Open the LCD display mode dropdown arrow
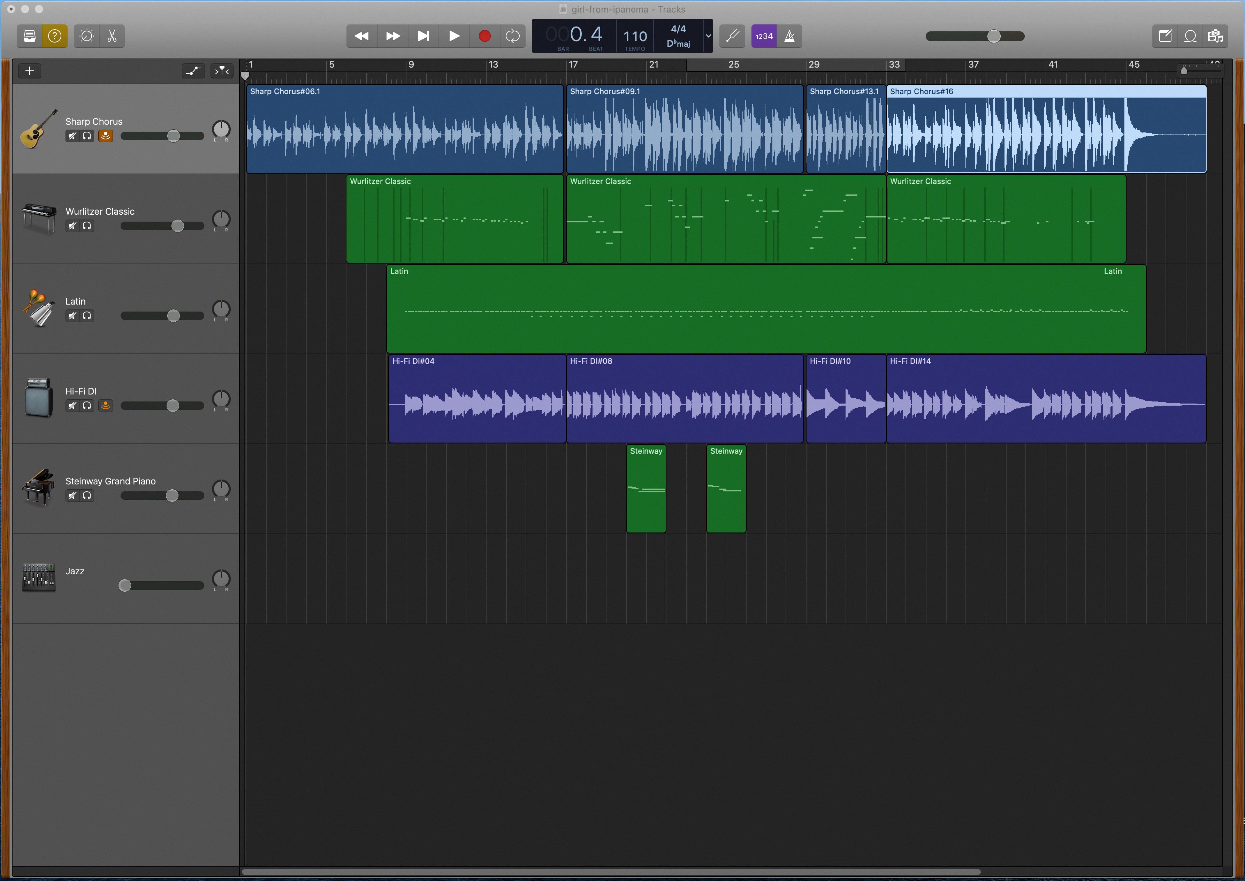 708,36
